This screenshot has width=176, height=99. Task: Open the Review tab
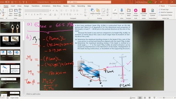[x=66, y=6]
